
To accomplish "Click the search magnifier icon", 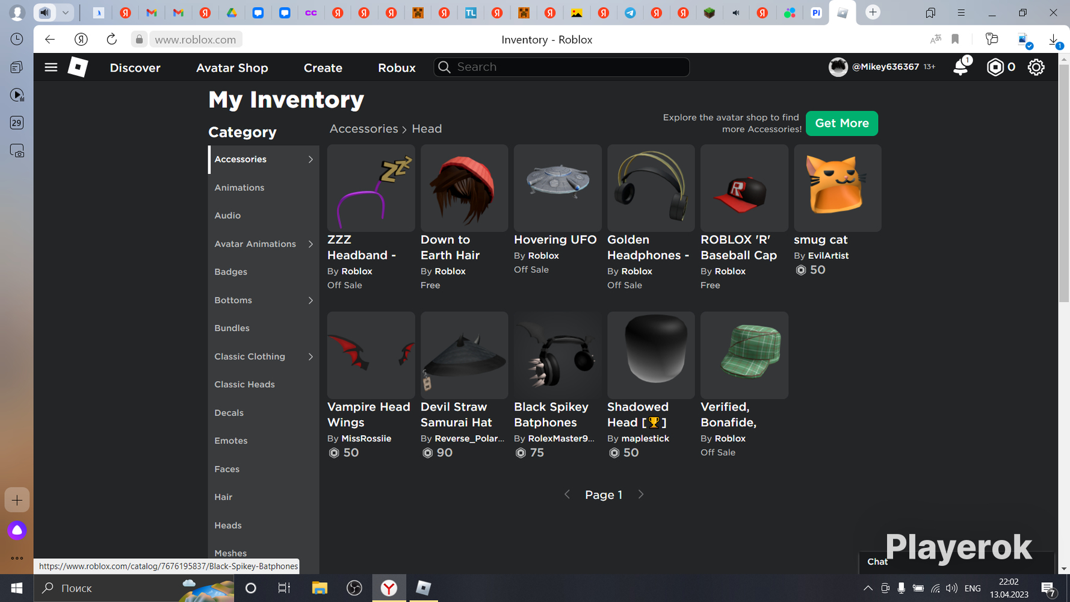I will (444, 67).
